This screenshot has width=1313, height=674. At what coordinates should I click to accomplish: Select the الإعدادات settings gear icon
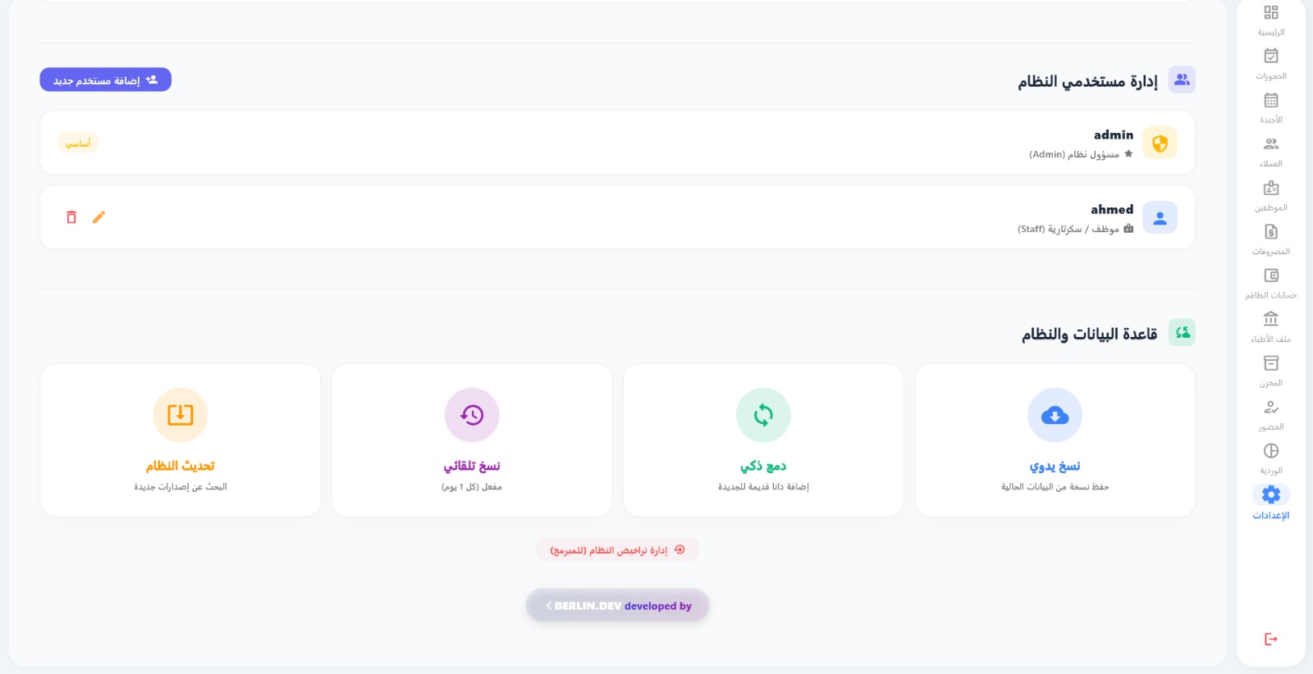point(1271,494)
